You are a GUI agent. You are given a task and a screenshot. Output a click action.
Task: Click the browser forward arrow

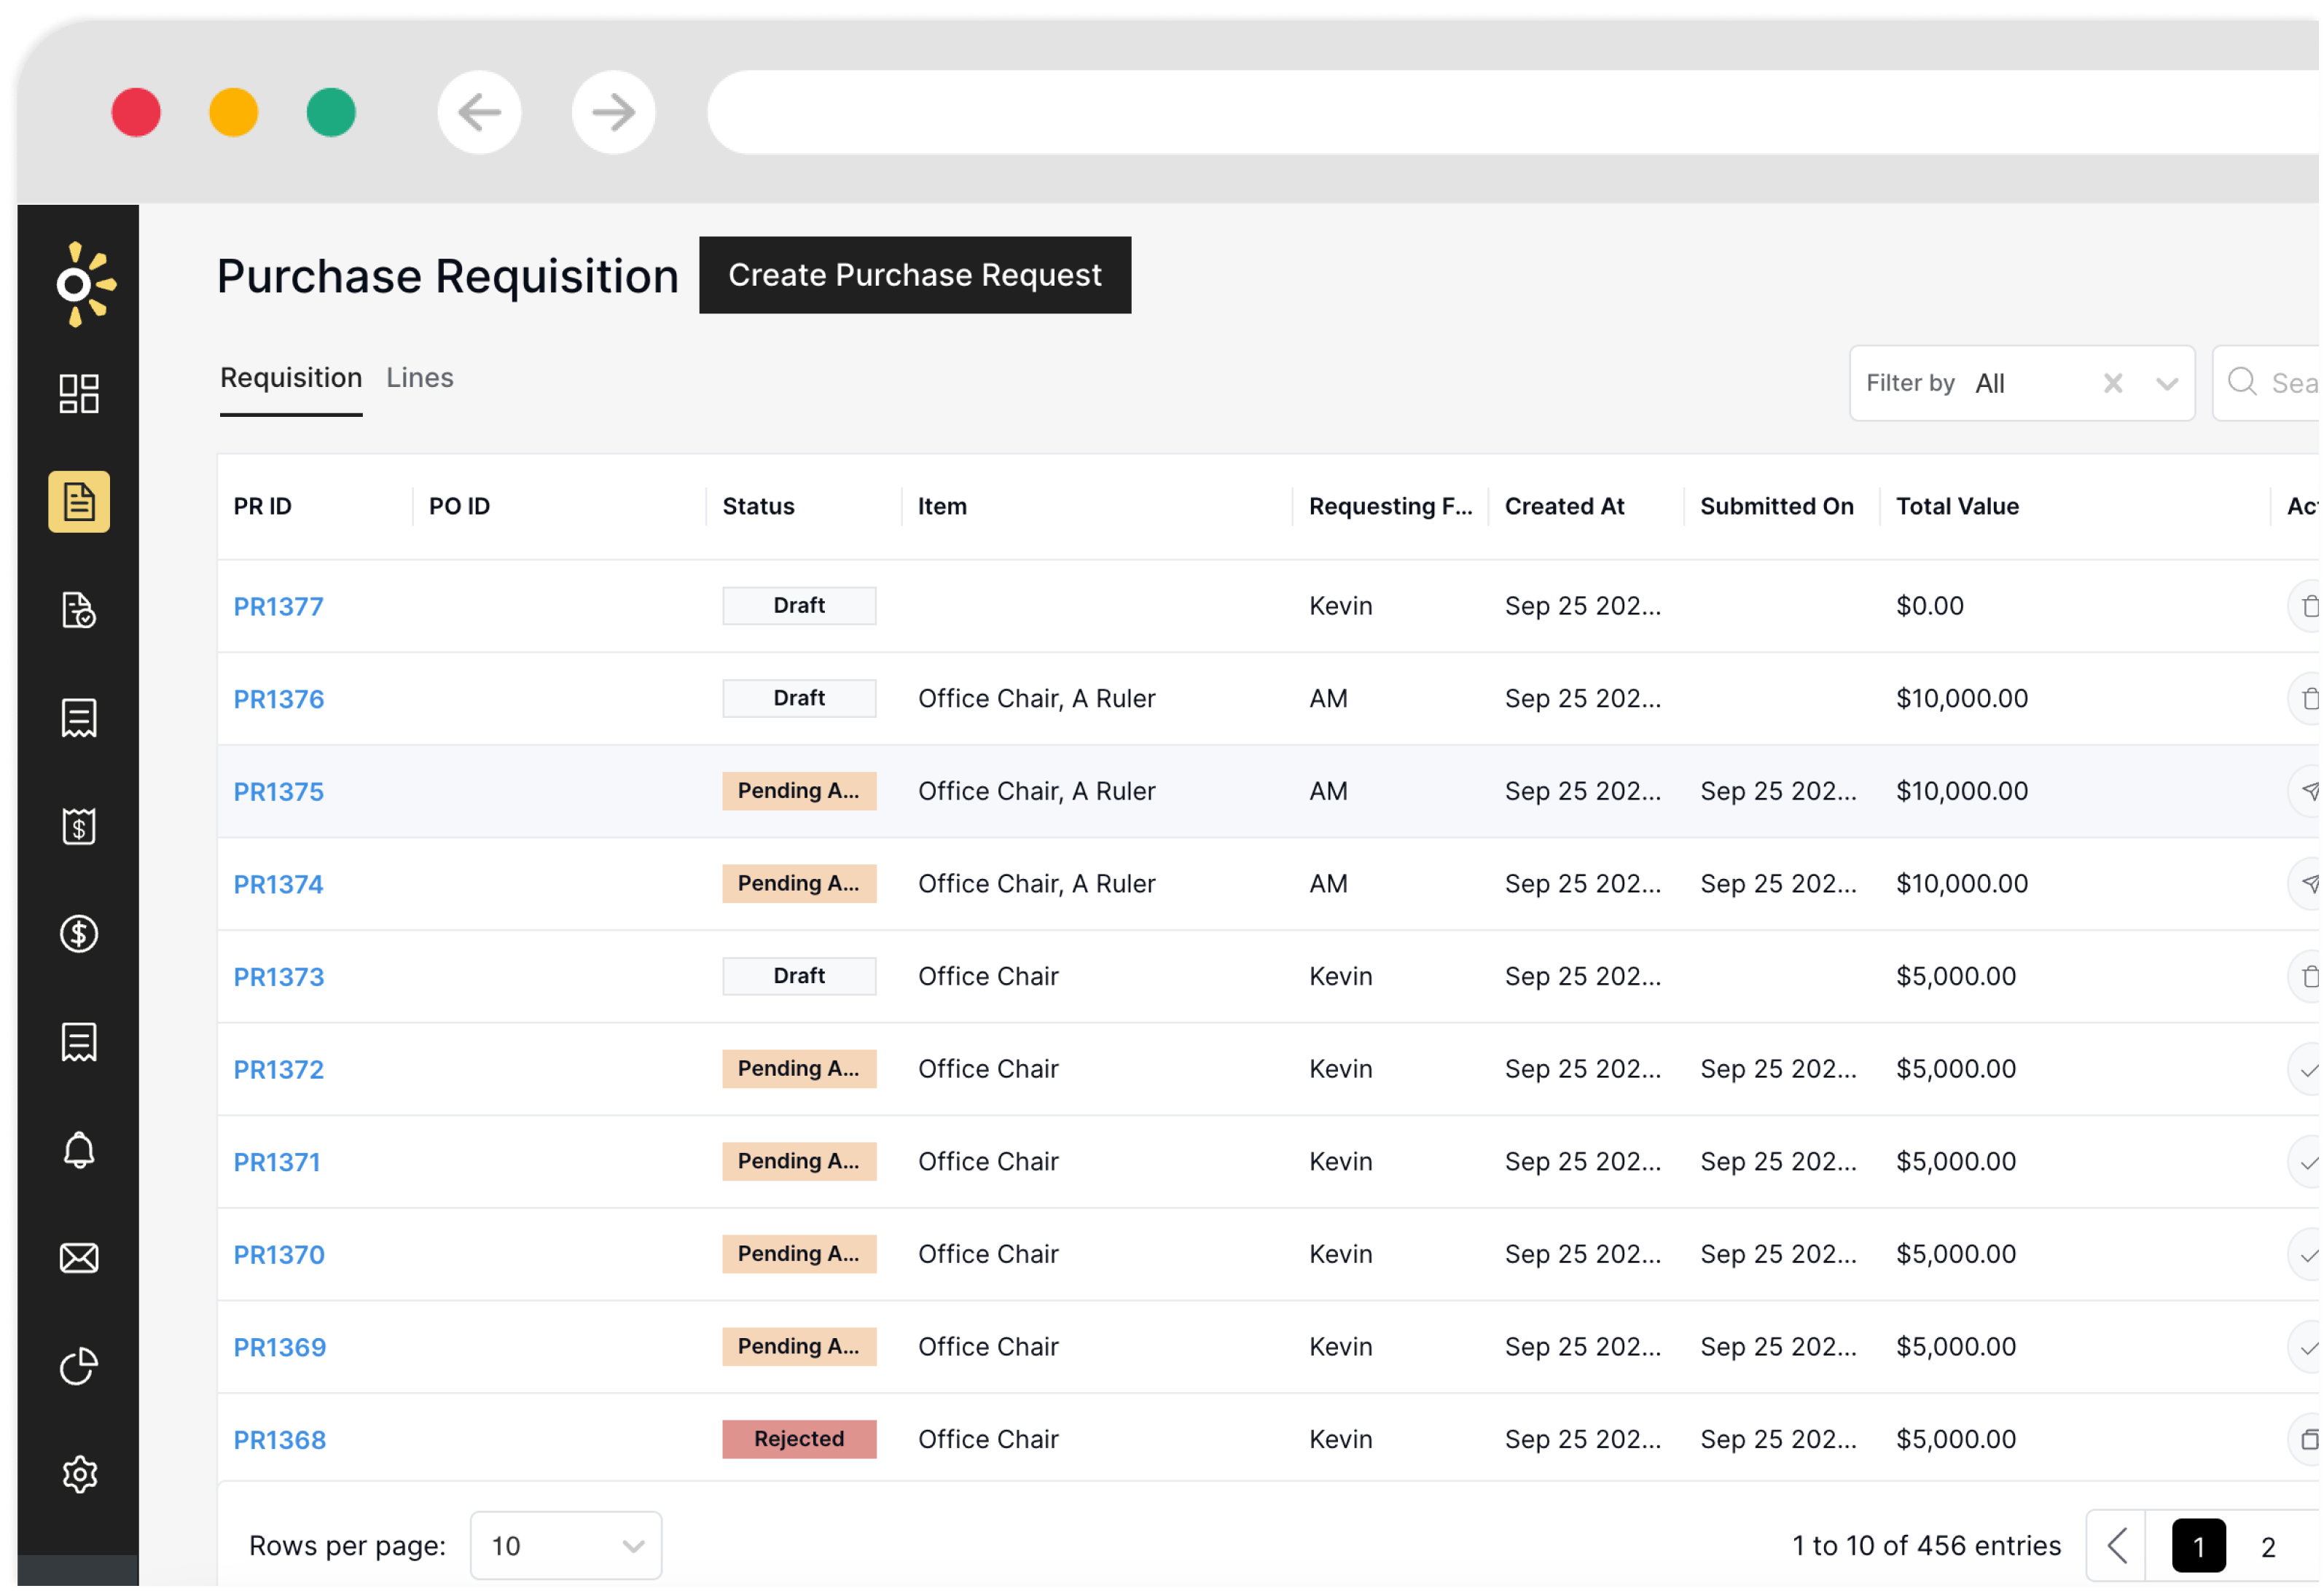[614, 112]
